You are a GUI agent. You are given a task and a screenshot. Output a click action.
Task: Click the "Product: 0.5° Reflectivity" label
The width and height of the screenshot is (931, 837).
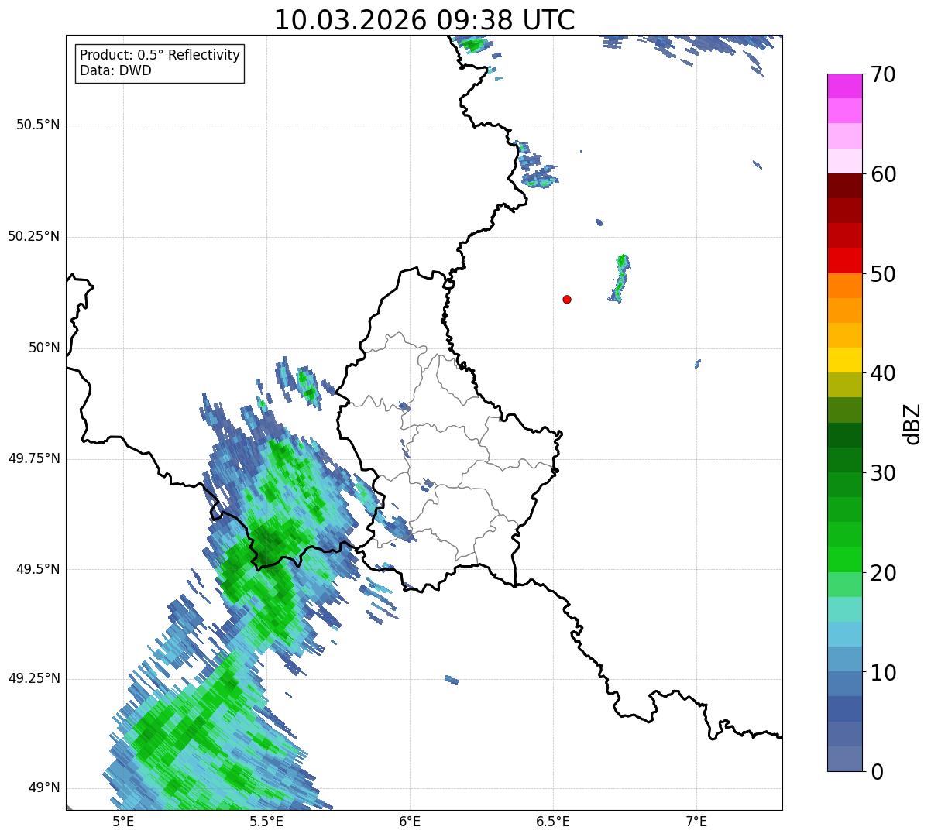coord(160,56)
